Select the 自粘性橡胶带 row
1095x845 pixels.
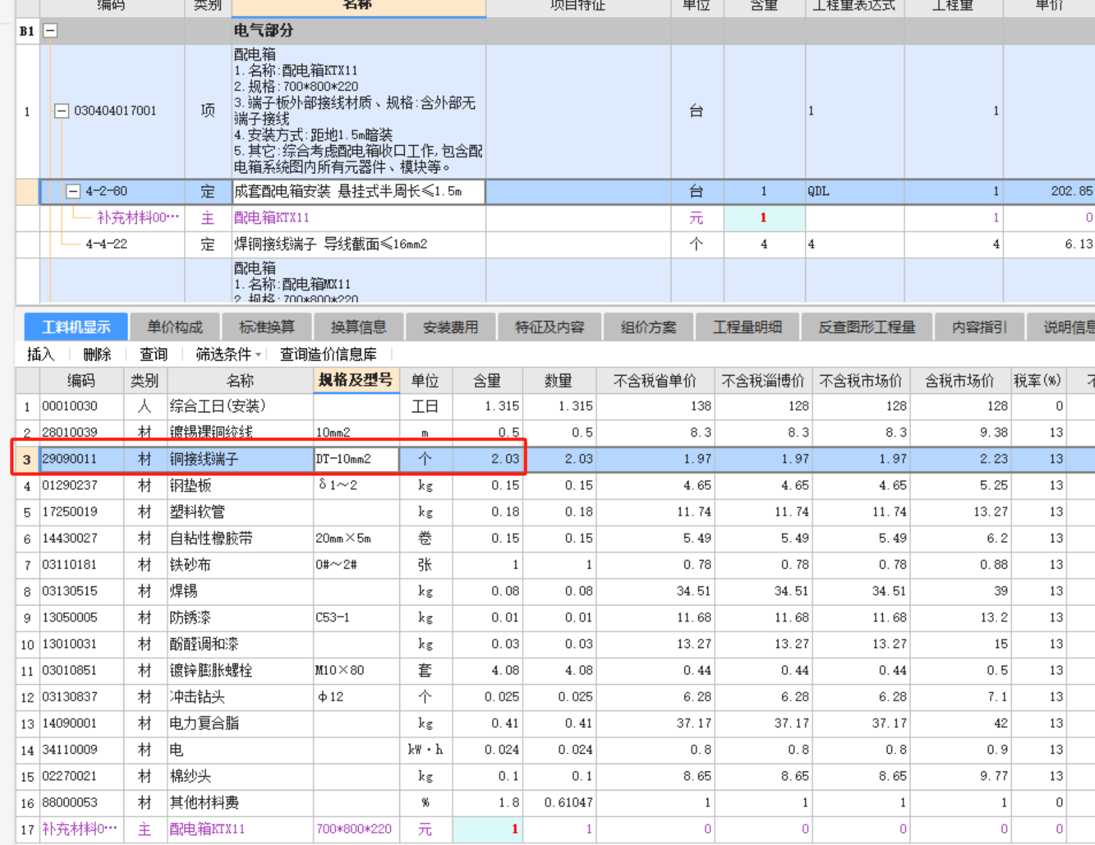click(555, 538)
